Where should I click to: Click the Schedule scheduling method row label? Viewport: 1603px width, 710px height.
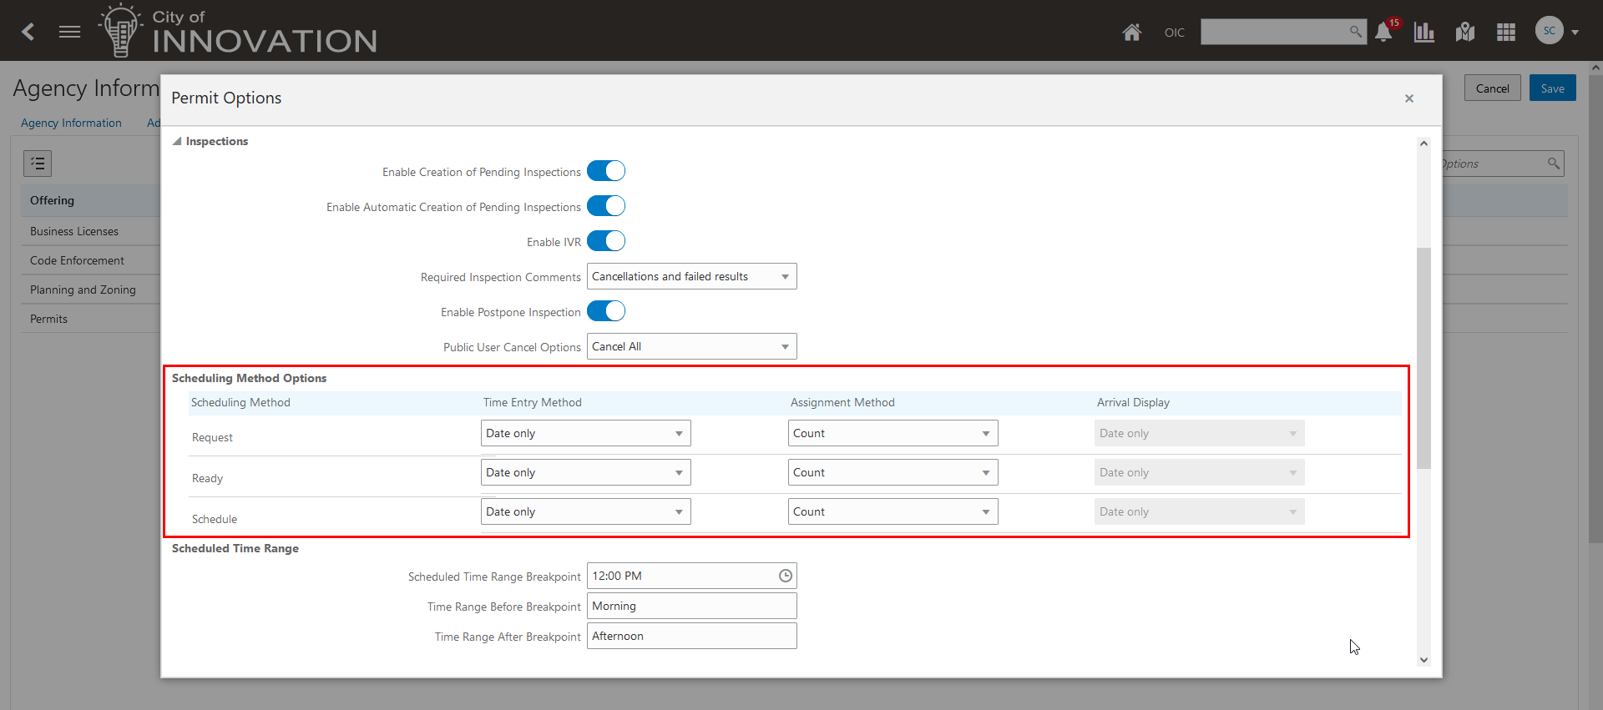tap(215, 519)
